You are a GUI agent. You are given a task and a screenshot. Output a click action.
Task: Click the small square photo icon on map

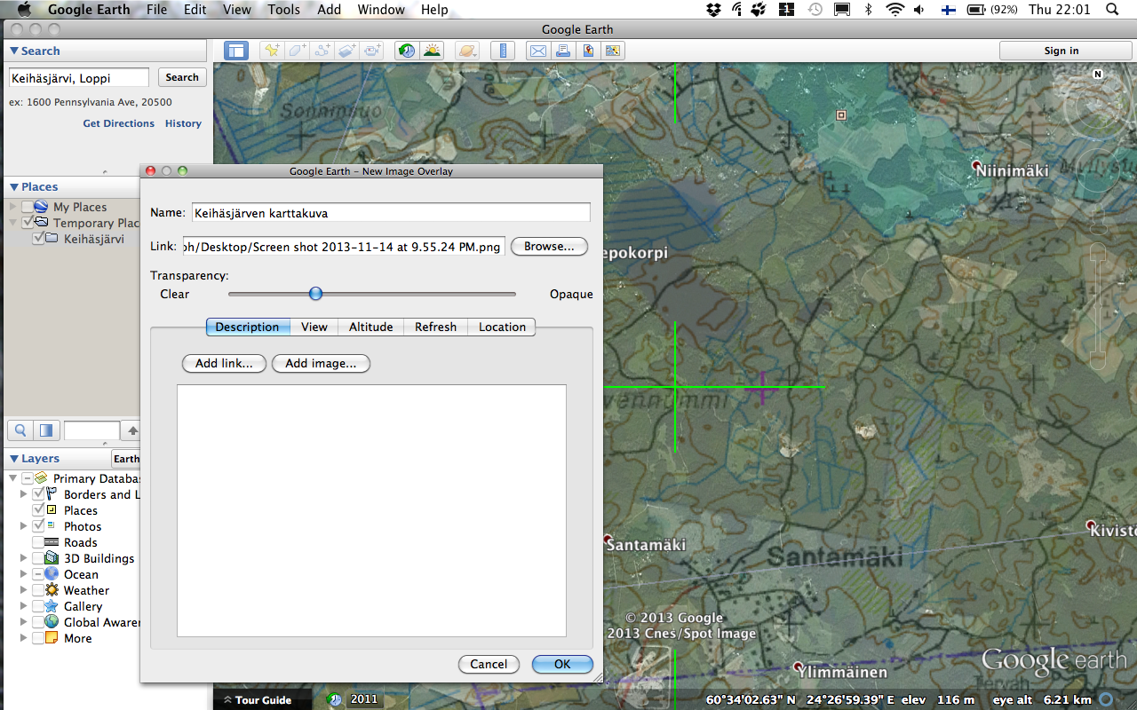tap(841, 114)
